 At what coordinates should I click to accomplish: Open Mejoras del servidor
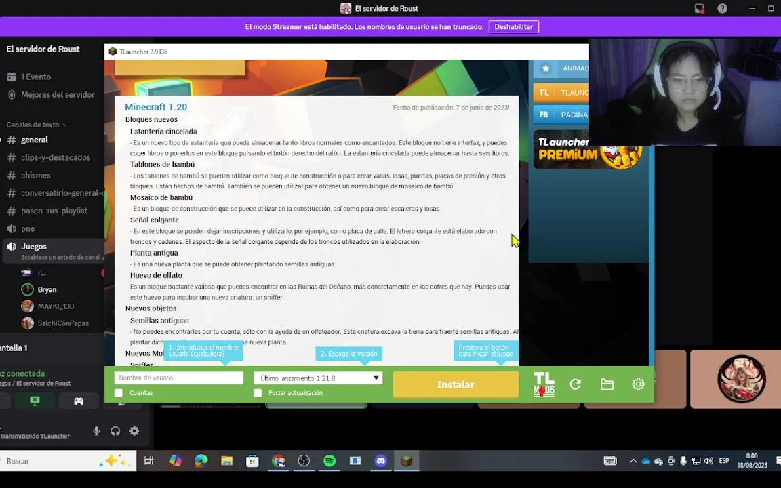click(x=52, y=95)
